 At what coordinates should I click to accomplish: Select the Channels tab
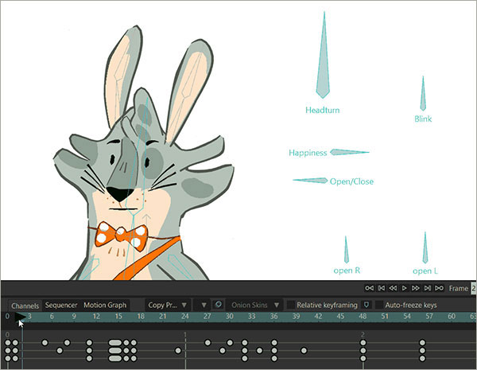pos(25,306)
